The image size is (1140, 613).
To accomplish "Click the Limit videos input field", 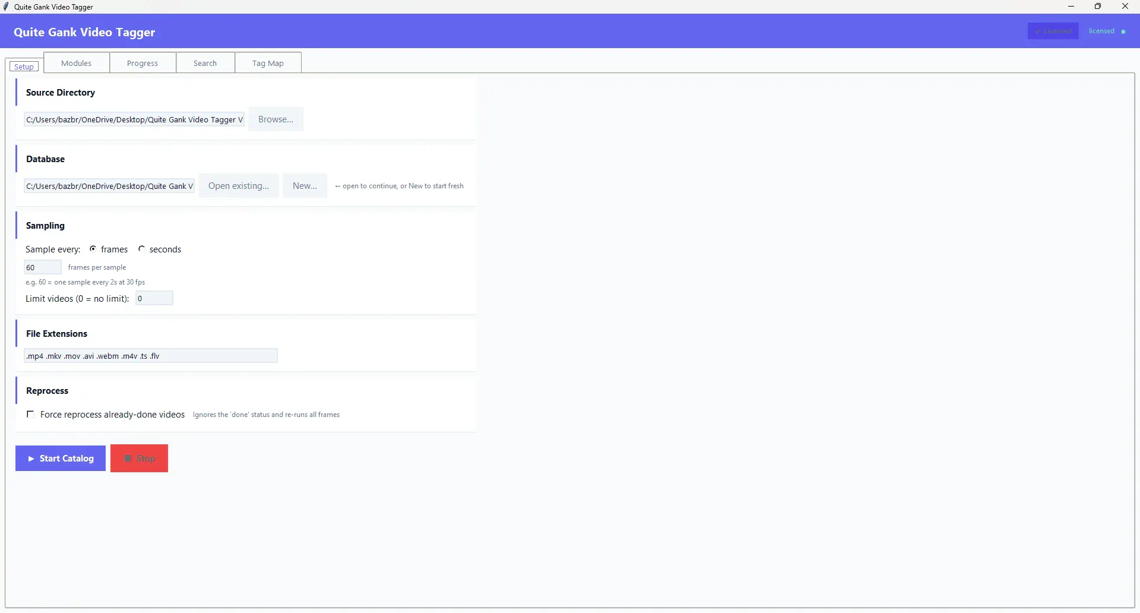I will pos(154,298).
